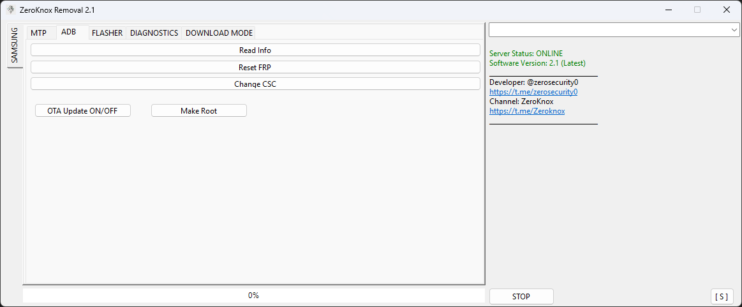Expand the device dropdown arrow
Viewport: 742px width, 307px height.
734,30
